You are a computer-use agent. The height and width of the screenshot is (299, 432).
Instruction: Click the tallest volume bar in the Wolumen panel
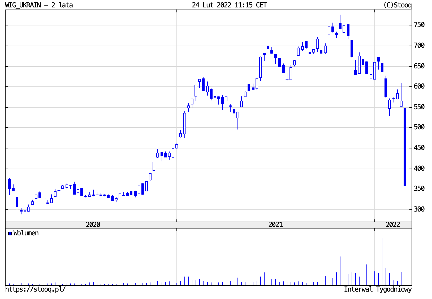[x=382, y=261]
